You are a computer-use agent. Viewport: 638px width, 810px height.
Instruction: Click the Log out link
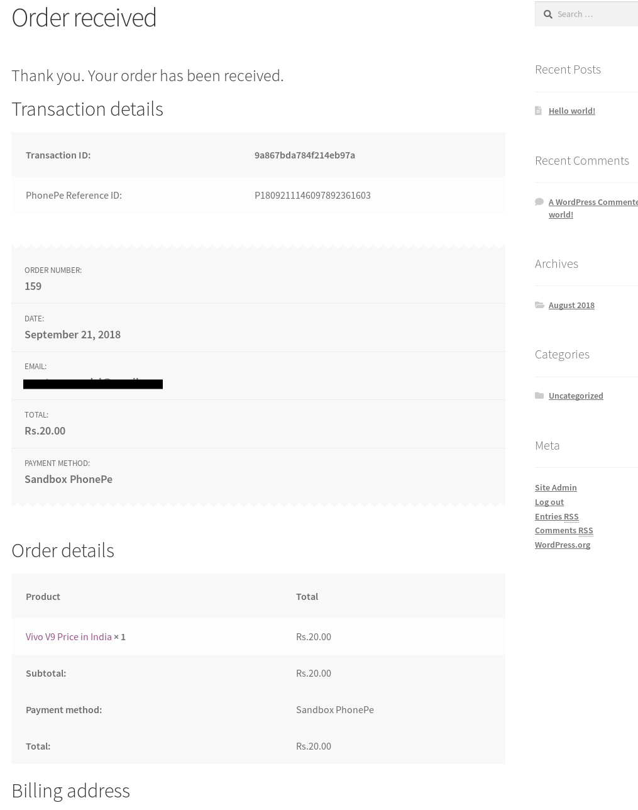coord(549,502)
